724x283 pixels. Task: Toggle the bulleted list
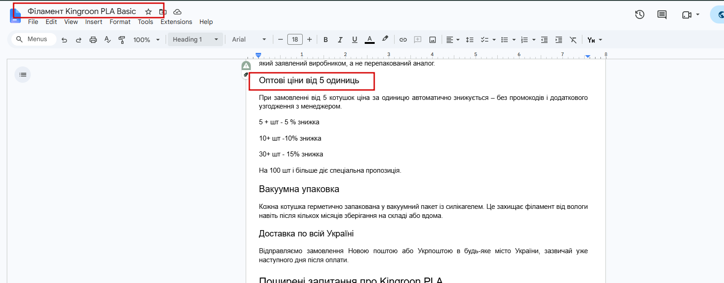(x=505, y=40)
